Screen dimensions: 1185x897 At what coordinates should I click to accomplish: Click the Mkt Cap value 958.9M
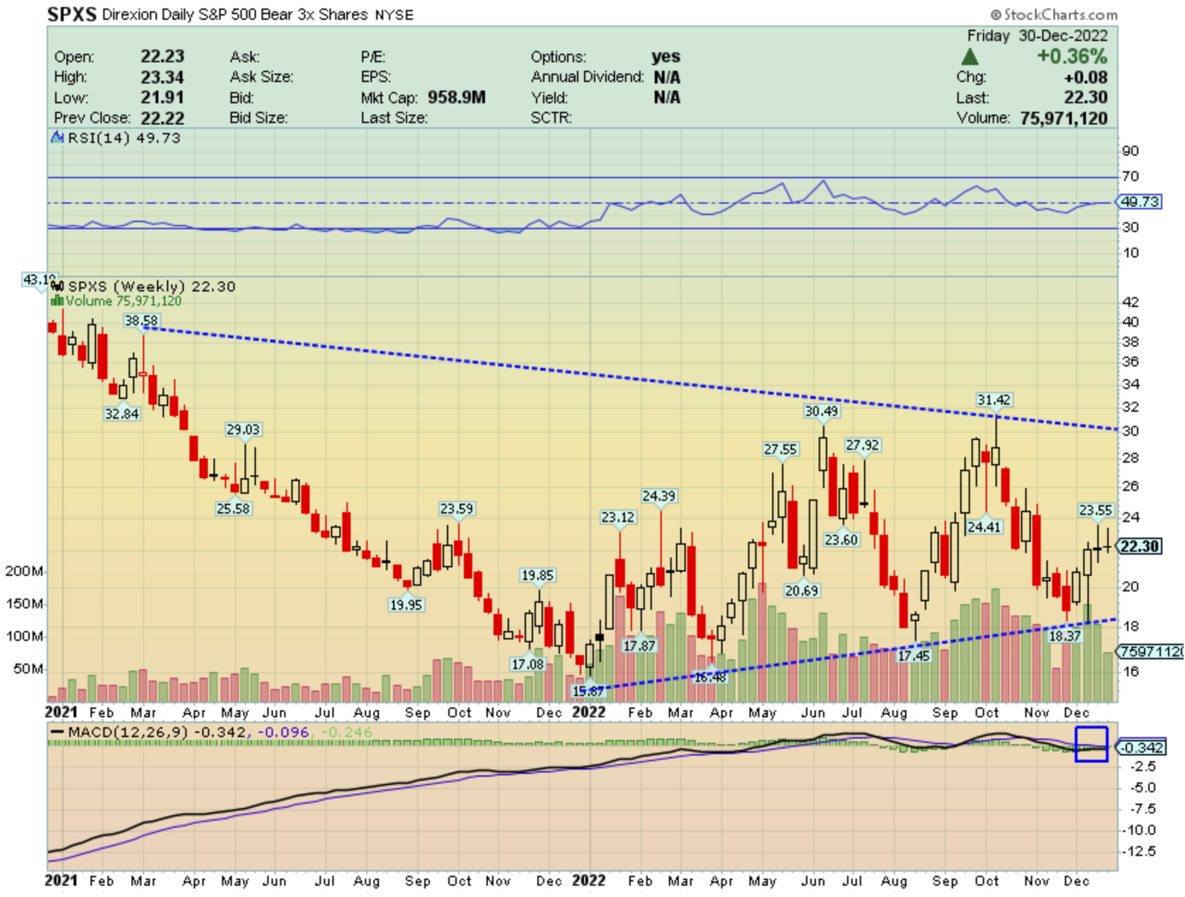coord(457,98)
